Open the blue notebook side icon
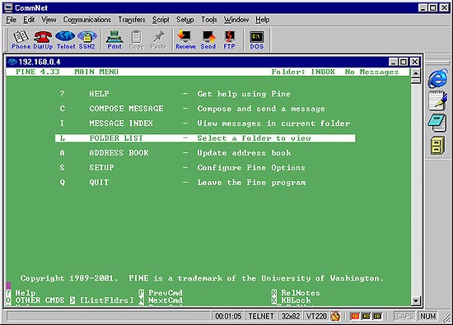The height and width of the screenshot is (325, 453). [437, 123]
